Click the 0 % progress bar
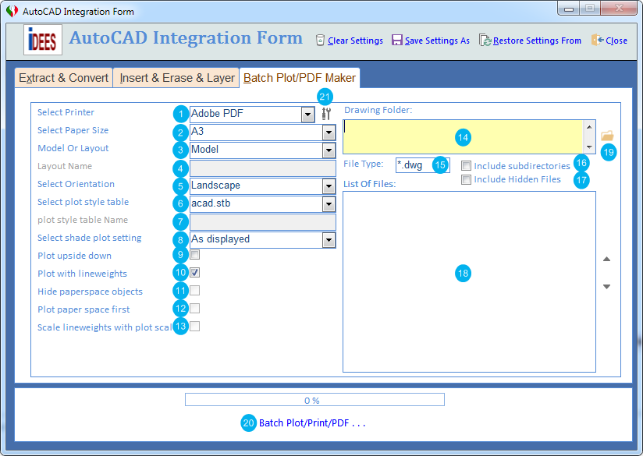 coord(314,399)
